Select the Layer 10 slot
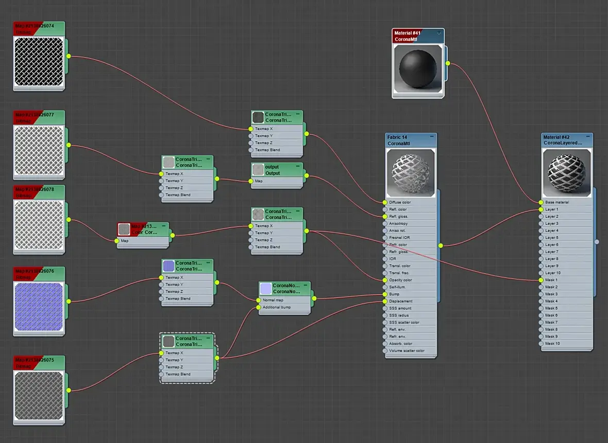The height and width of the screenshot is (443, 608). (566, 273)
